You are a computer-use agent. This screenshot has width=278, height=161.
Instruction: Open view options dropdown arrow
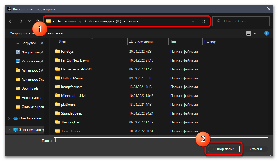pyautogui.click(x=255, y=33)
